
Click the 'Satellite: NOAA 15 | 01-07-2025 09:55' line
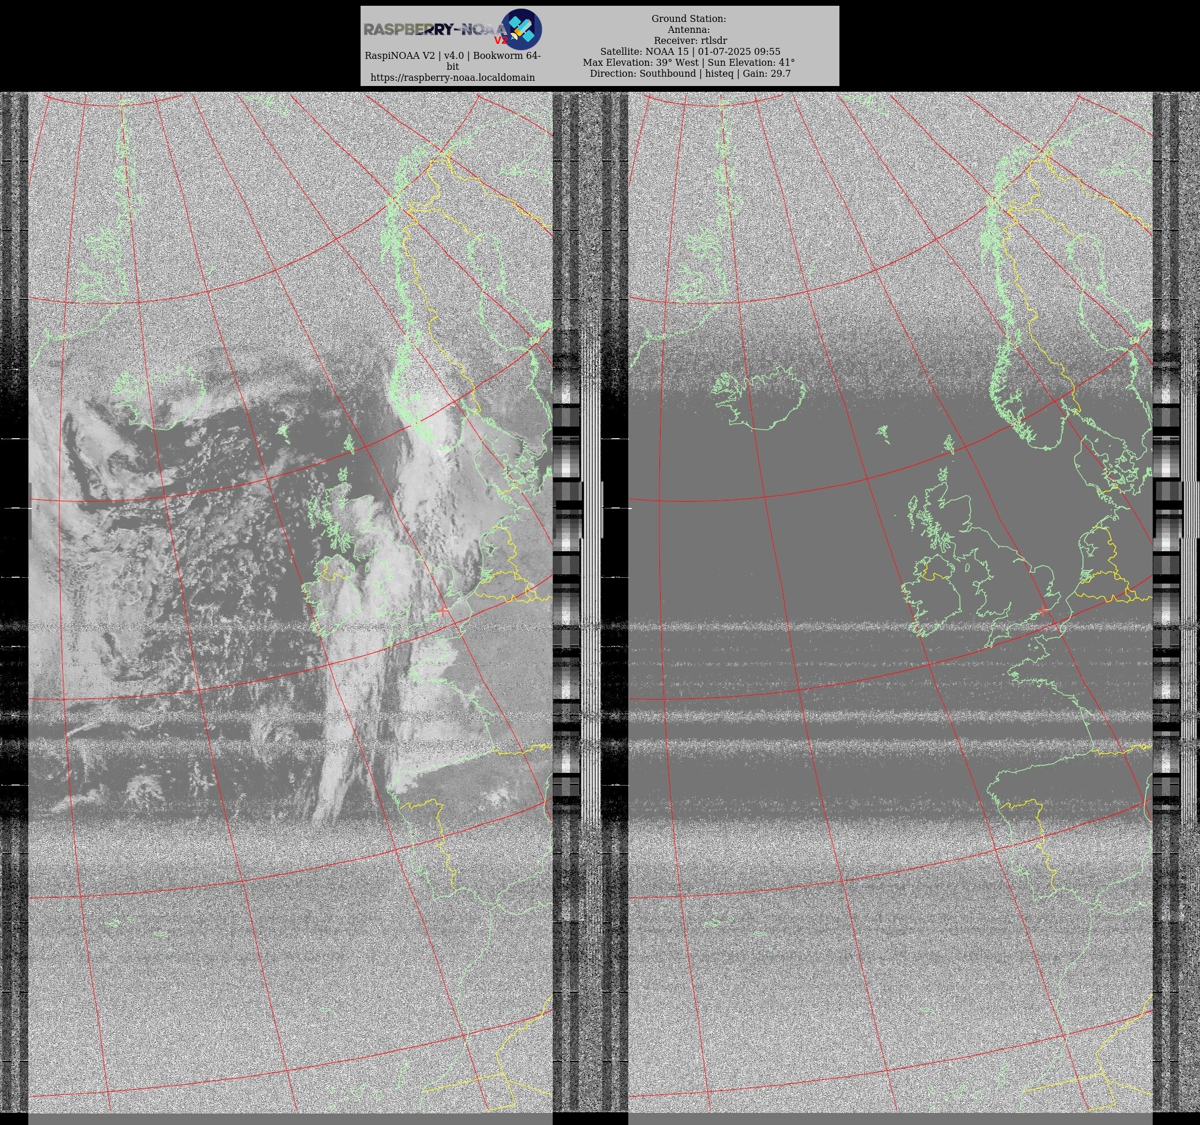point(689,51)
